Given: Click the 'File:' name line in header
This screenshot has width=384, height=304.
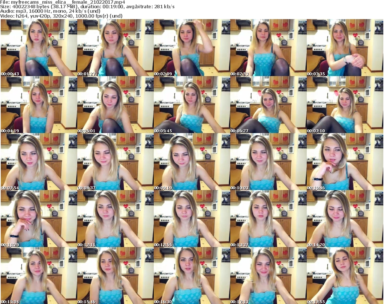Looking at the screenshot, I should coord(63,2).
